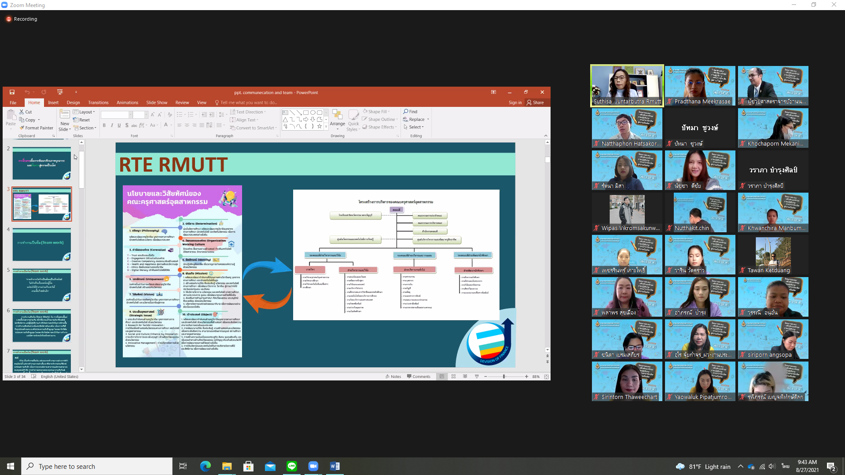Image resolution: width=845 pixels, height=475 pixels.
Task: Toggle text Shadow formatting
Action: coord(127,125)
